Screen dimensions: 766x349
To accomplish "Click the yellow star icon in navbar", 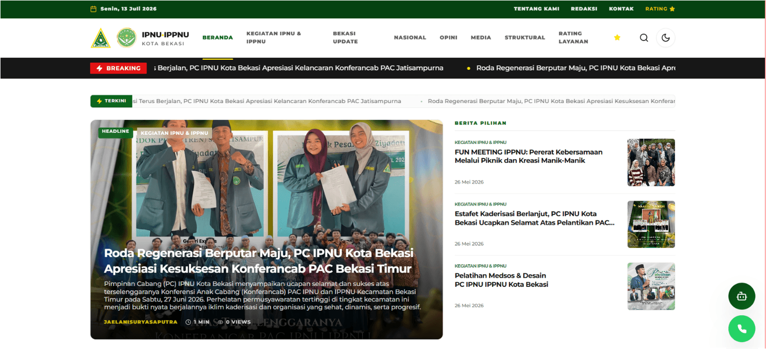I will (x=617, y=37).
